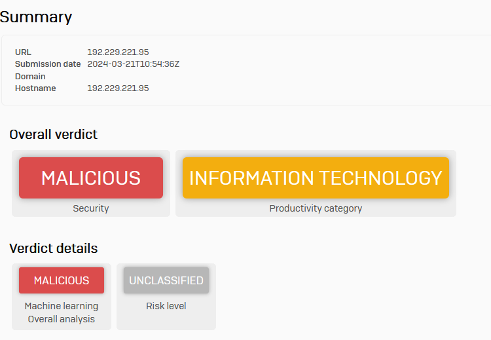Click the IP address beside URL
The image size is (491, 340).
pyautogui.click(x=118, y=52)
